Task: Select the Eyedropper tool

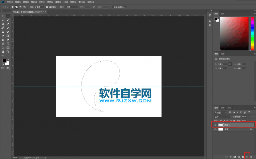Action: pyautogui.click(x=8, y=24)
